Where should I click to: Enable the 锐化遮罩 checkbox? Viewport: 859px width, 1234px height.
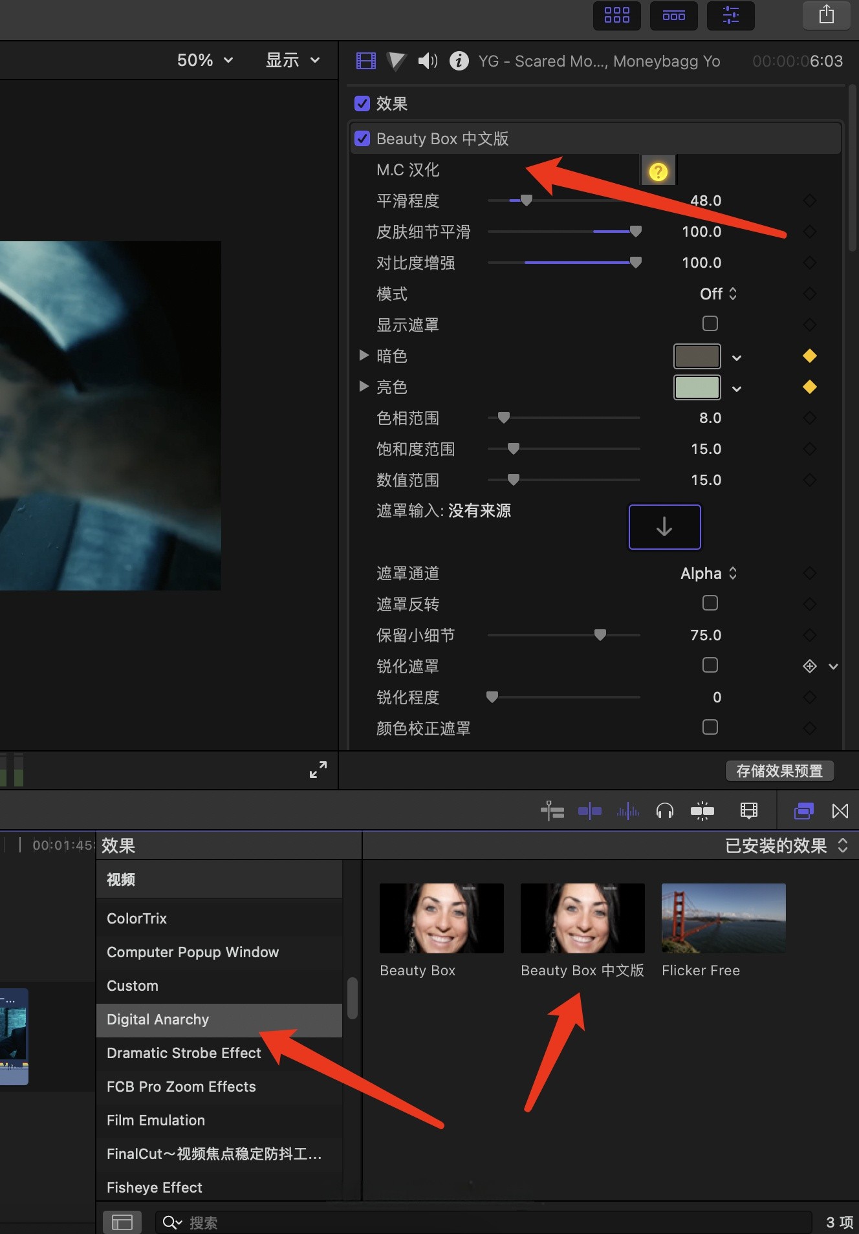(x=710, y=665)
